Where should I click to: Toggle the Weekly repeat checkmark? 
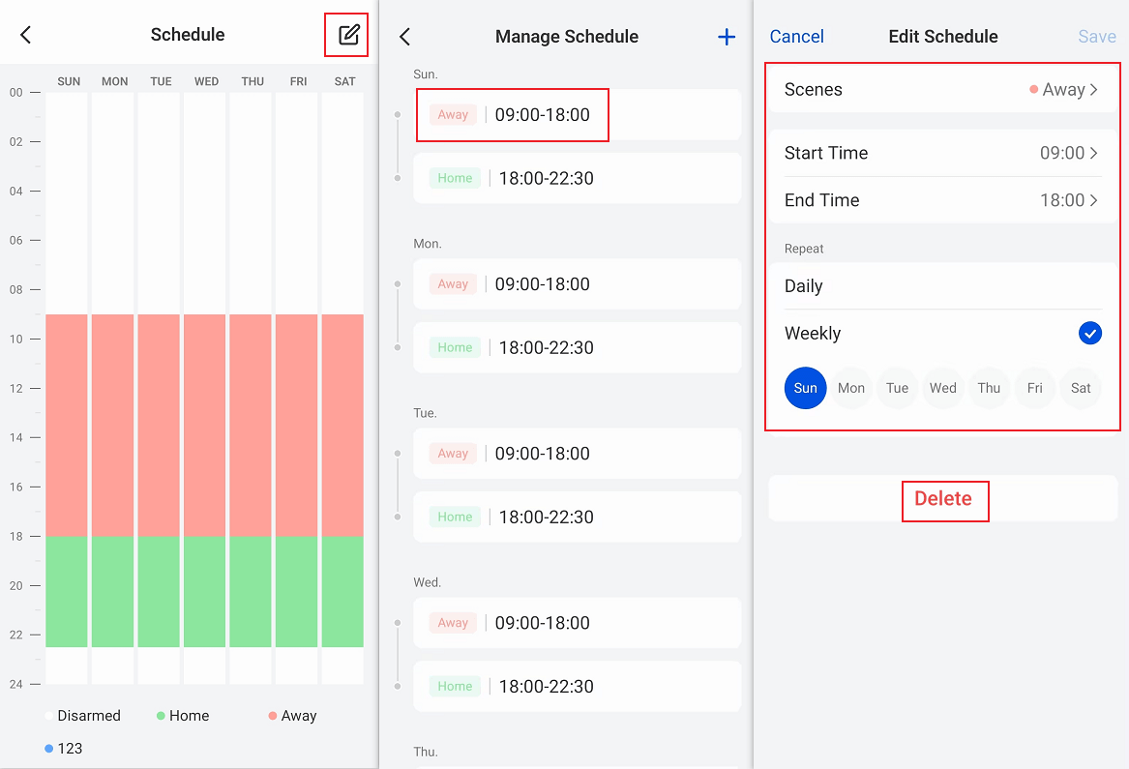[1089, 334]
